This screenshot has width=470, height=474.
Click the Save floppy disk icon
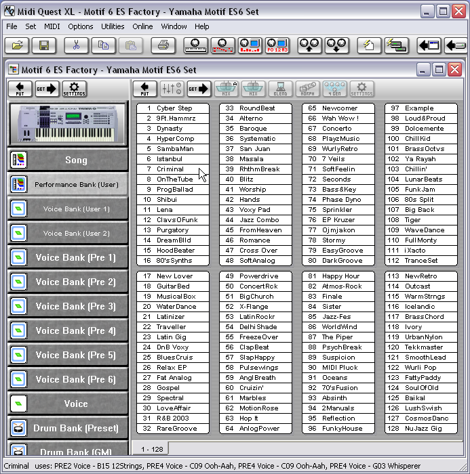(44, 45)
